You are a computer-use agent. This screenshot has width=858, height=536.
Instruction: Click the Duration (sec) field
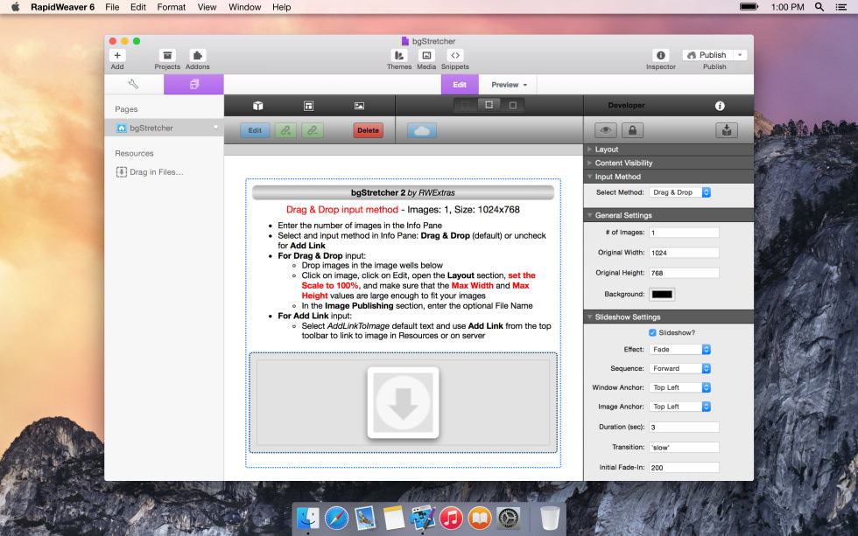tap(684, 427)
